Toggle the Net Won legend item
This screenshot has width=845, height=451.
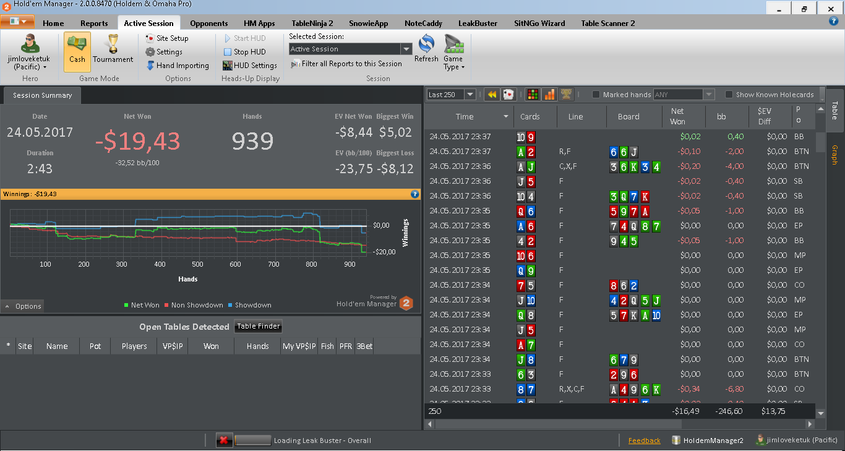pos(142,305)
